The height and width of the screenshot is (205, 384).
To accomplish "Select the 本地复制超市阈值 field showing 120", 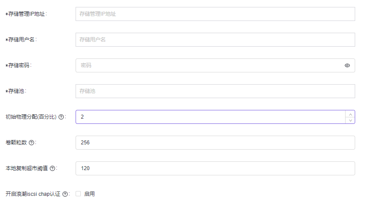I will pos(215,168).
